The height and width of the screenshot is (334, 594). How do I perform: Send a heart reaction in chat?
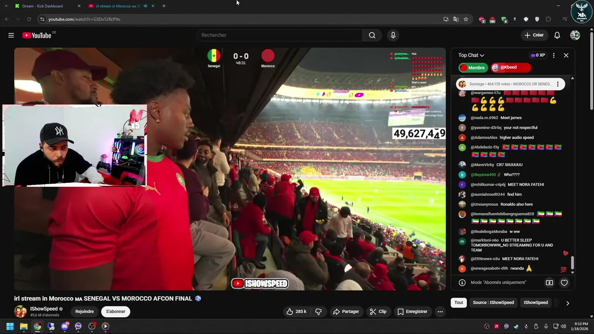point(564,283)
